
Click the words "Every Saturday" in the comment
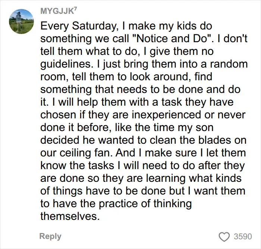78,27
